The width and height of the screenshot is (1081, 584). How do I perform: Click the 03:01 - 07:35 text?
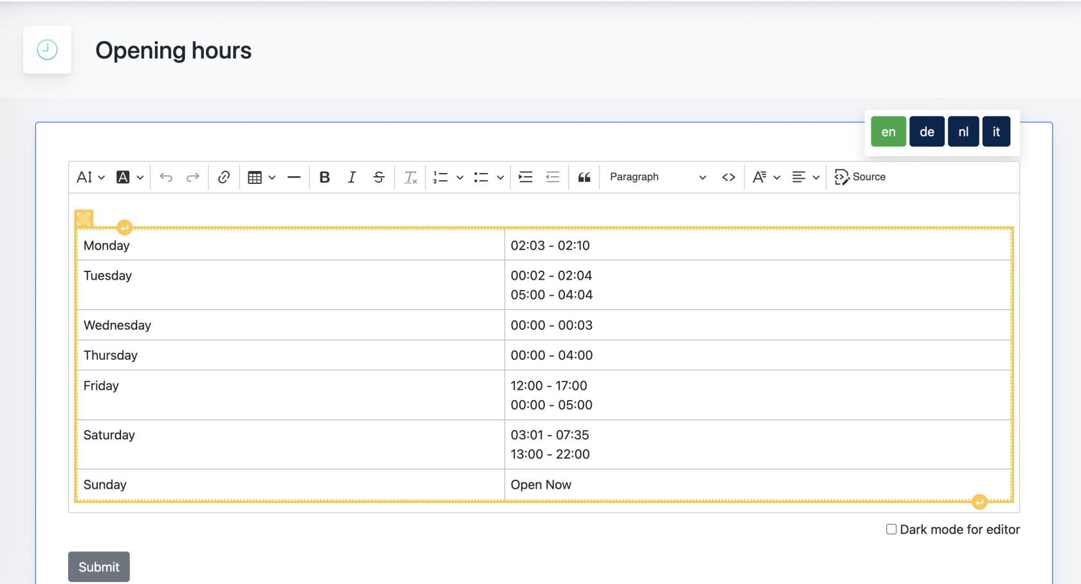550,435
